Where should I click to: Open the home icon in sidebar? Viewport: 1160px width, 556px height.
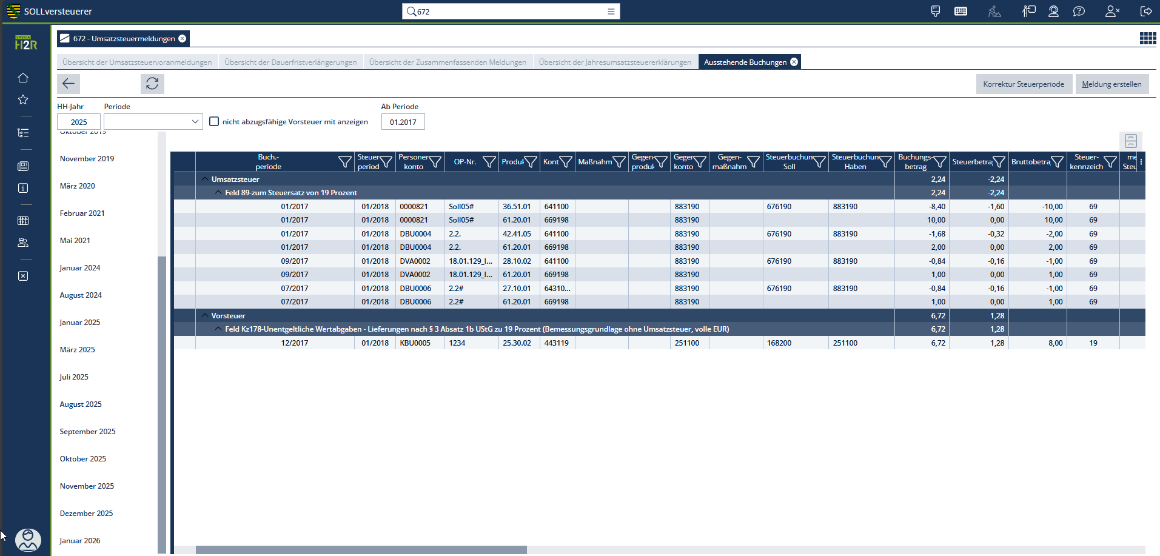[x=23, y=78]
